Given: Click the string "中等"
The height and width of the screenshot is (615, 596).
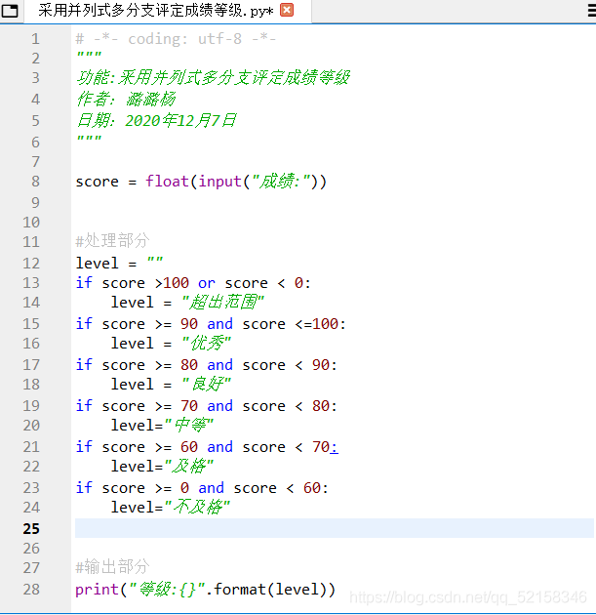Looking at the screenshot, I should pyautogui.click(x=189, y=426).
